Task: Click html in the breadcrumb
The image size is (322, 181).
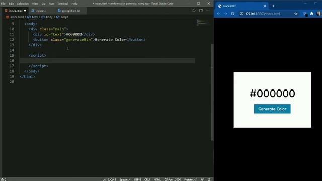Action: (35, 17)
